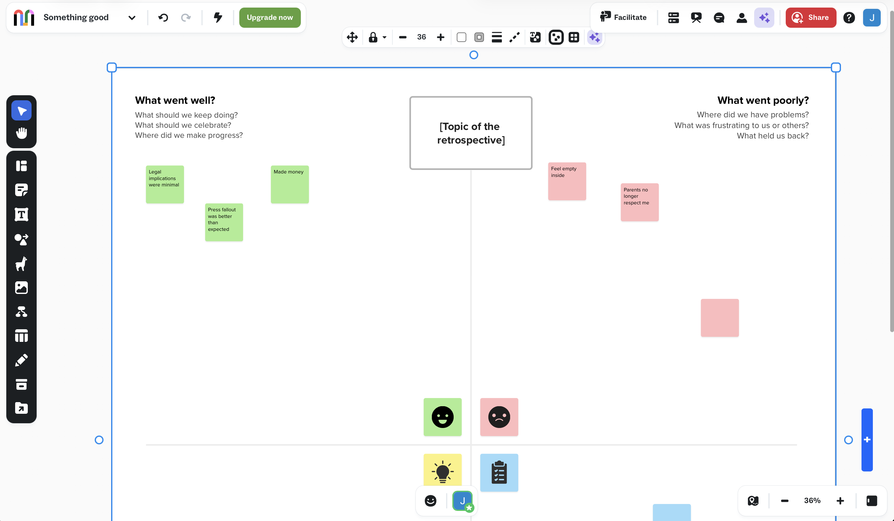
Task: Zoom out with bottom minus button
Action: (784, 501)
